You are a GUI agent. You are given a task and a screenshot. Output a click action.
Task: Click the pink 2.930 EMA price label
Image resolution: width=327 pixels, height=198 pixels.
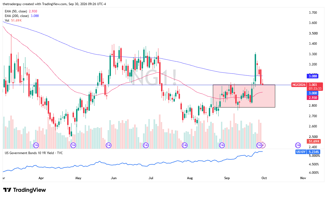(x=312, y=98)
